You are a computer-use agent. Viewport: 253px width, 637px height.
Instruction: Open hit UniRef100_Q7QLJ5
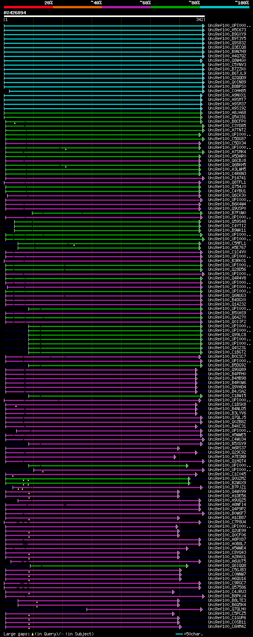227,417
